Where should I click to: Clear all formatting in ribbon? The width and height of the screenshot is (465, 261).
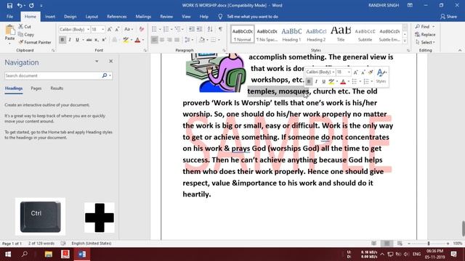coord(142,29)
